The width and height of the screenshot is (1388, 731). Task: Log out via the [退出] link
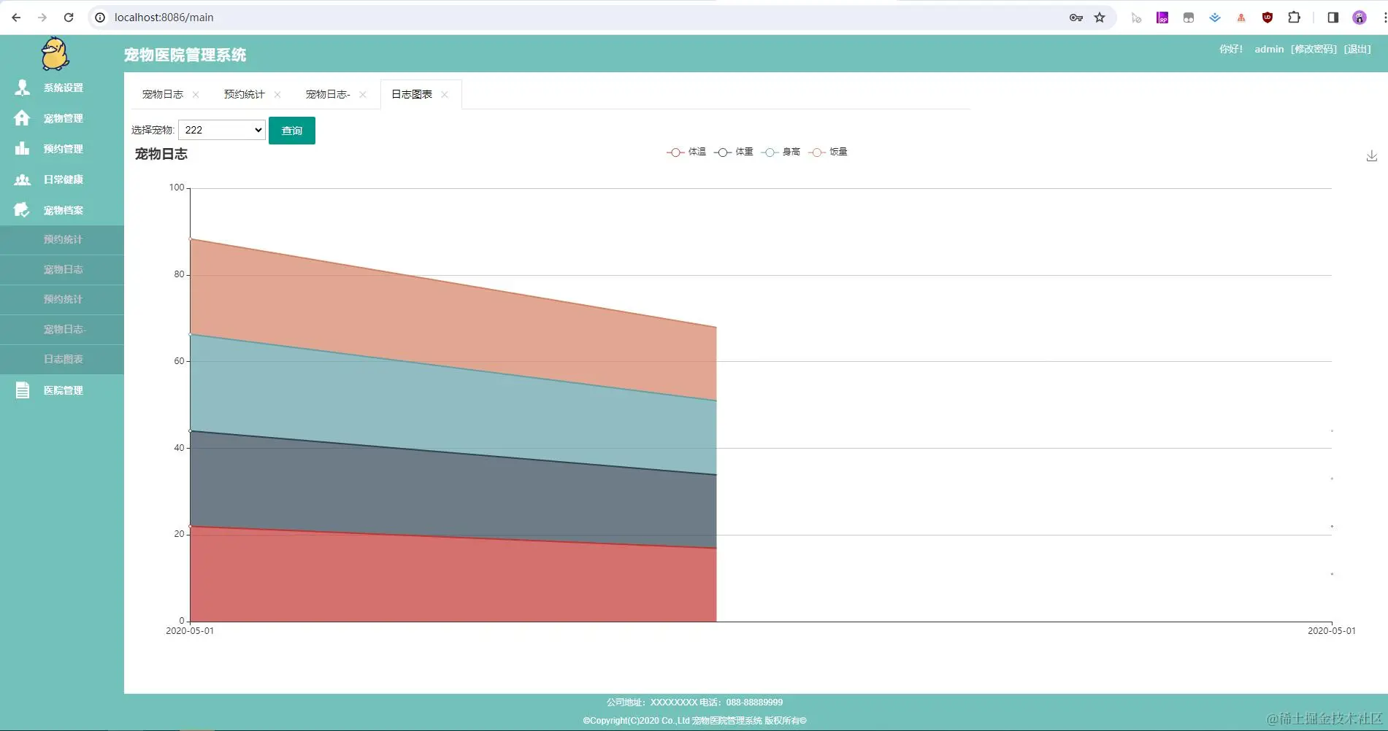(x=1357, y=49)
